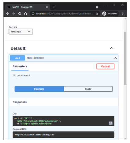Click the scrollbar up arrow

pos(125,19)
